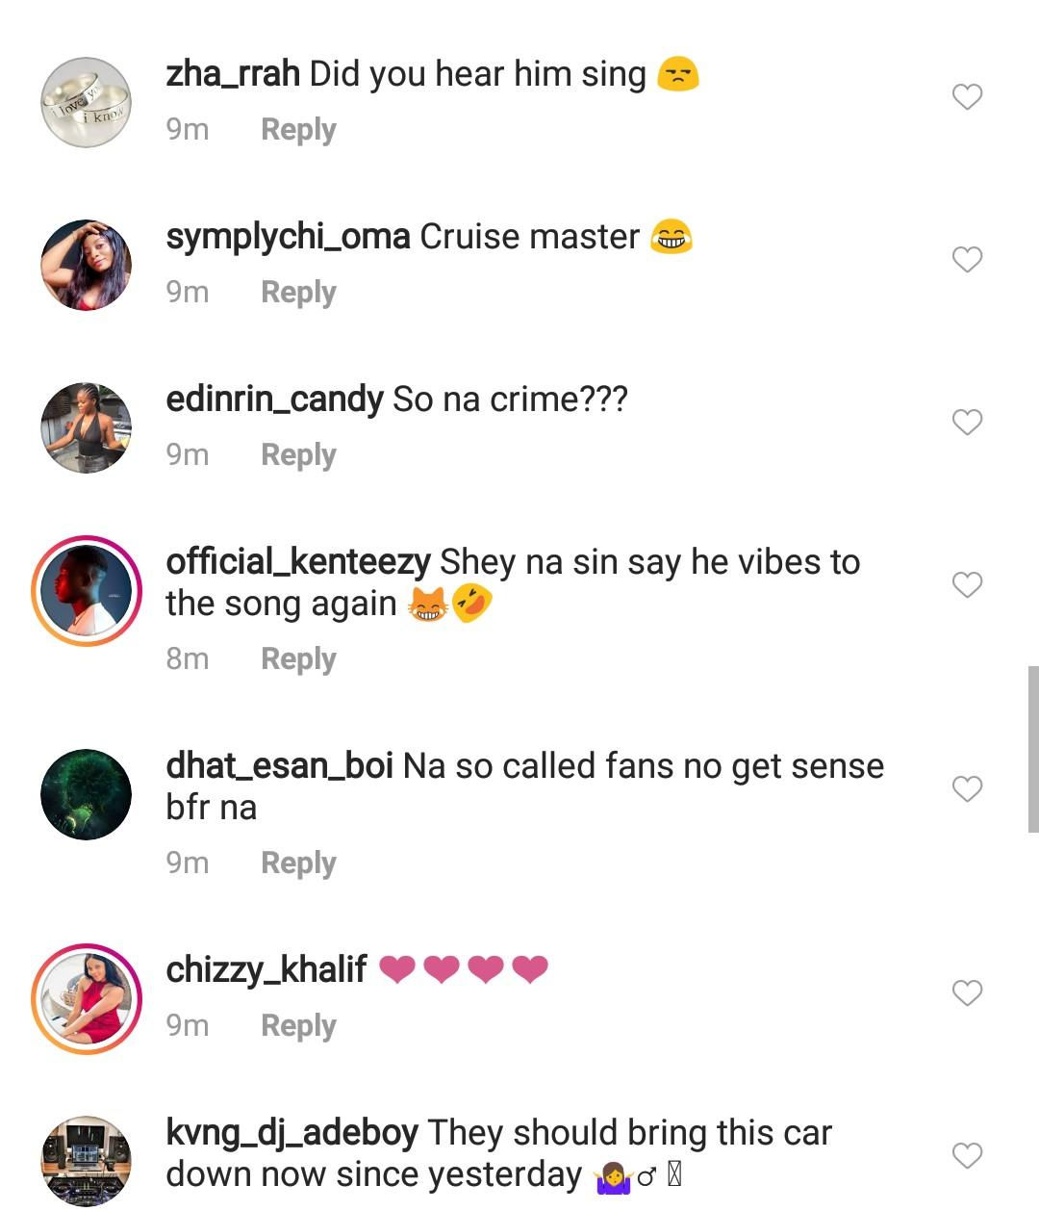Screen dimensions: 1039x1211
Task: View official_kenteezy's story from avatar
Action: coord(86,590)
